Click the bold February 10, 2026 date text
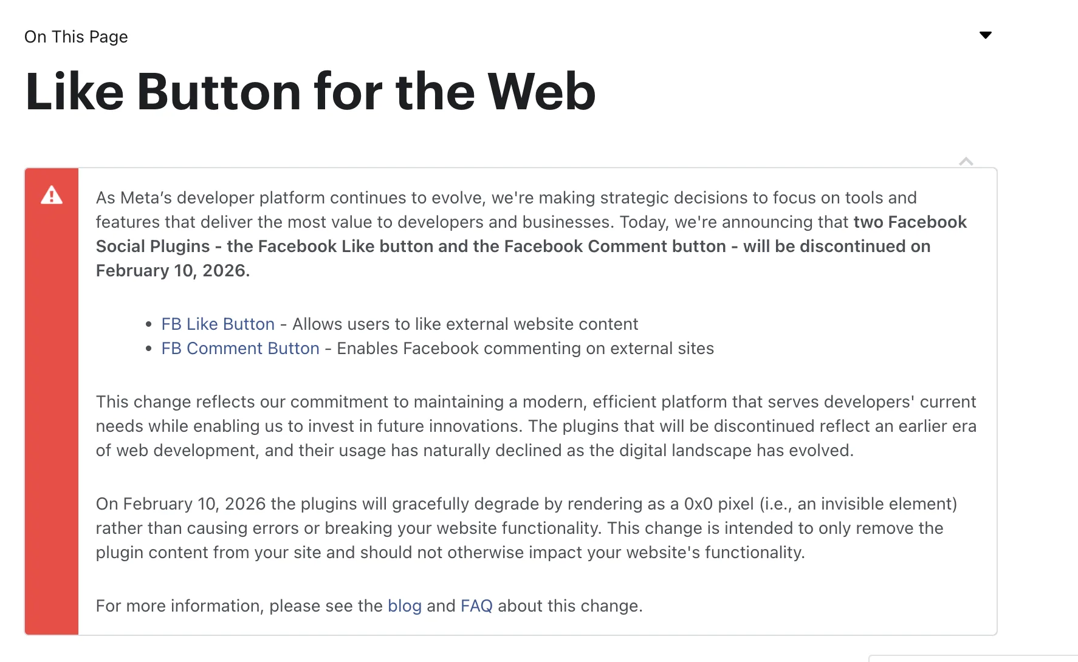Screen dimensions: 1078x662 [173, 271]
